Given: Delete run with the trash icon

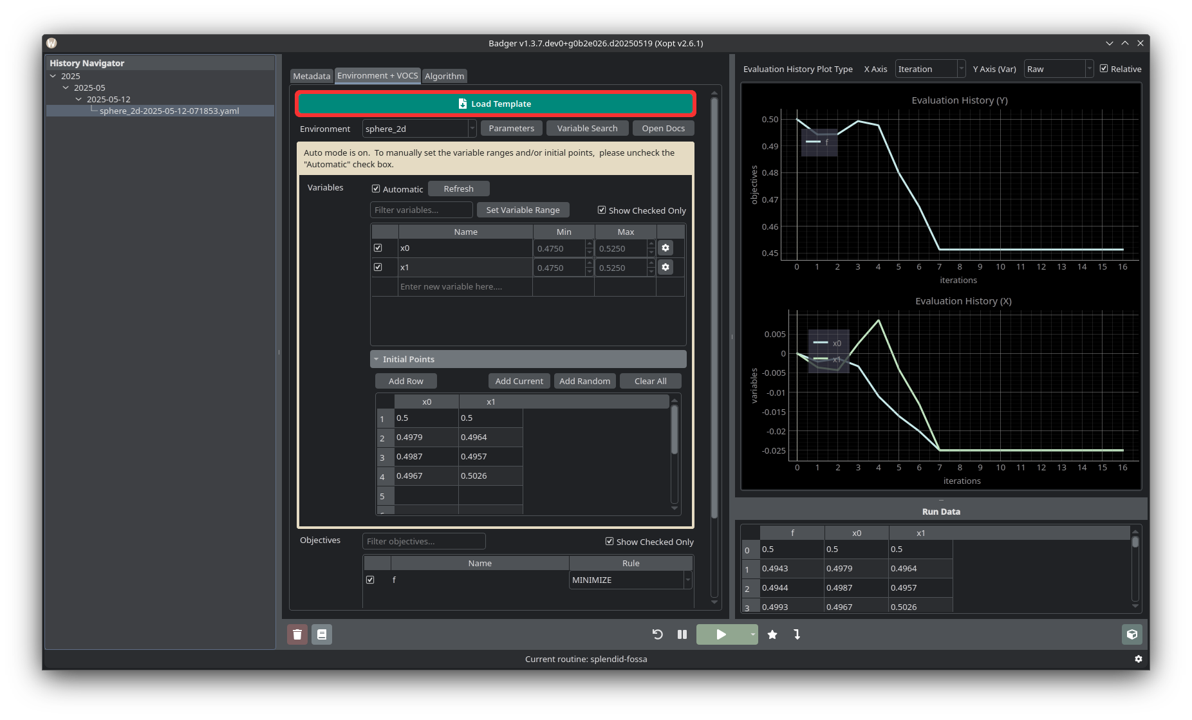Looking at the screenshot, I should 297,634.
